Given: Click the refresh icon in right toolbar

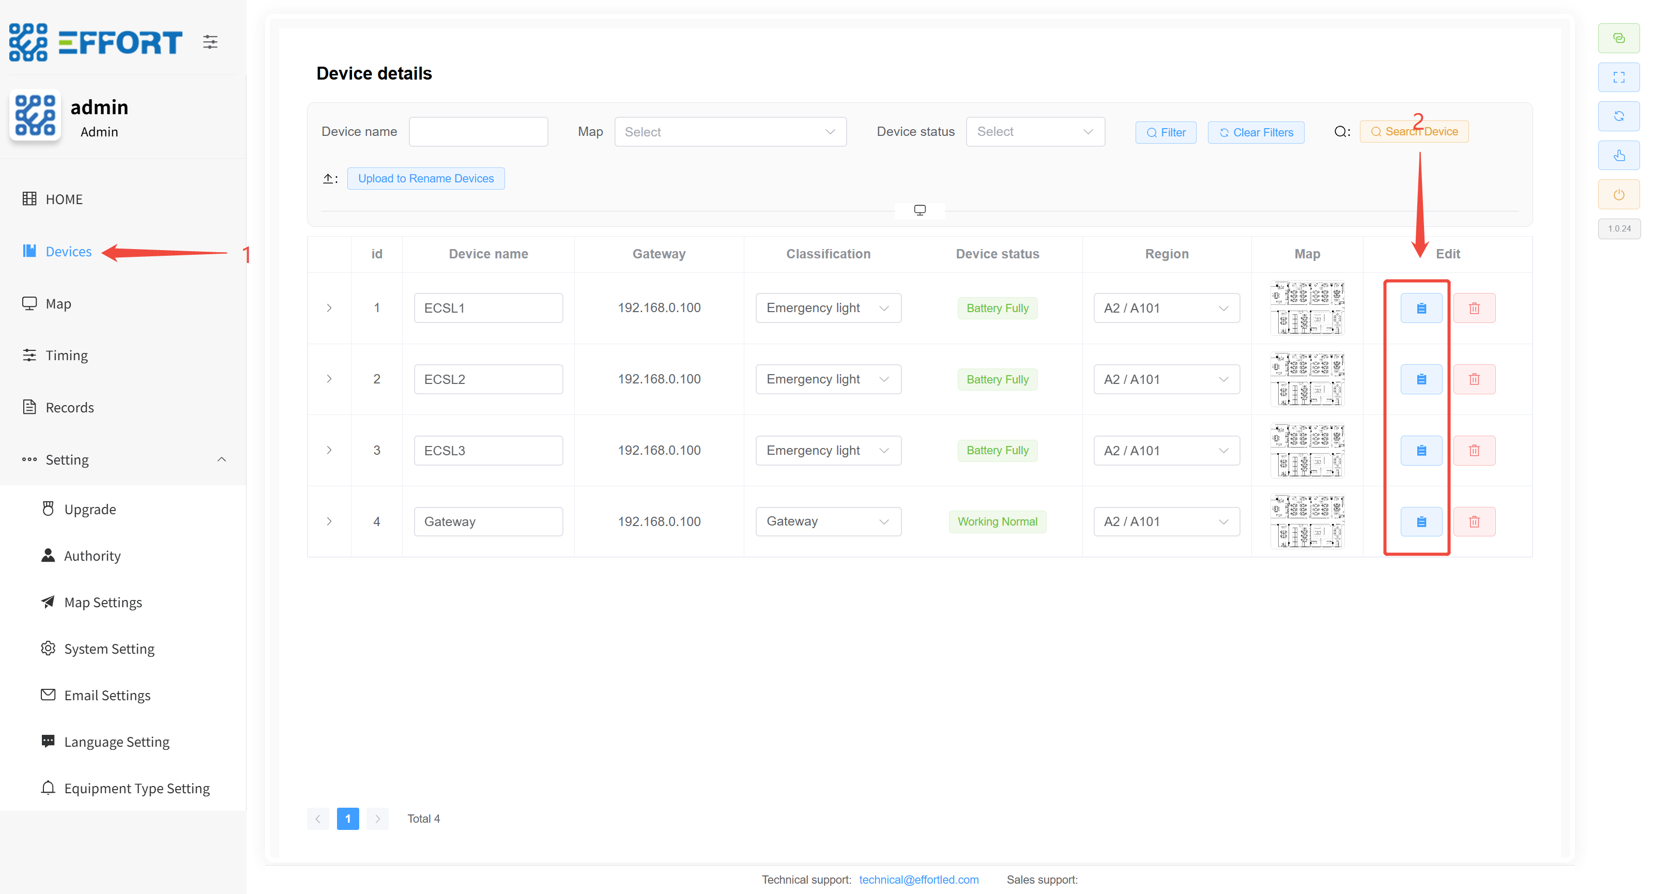Looking at the screenshot, I should pyautogui.click(x=1618, y=116).
